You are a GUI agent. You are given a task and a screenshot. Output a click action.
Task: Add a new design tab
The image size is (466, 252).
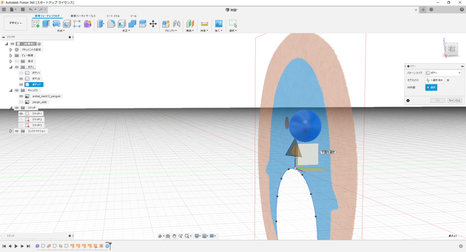tap(424, 10)
